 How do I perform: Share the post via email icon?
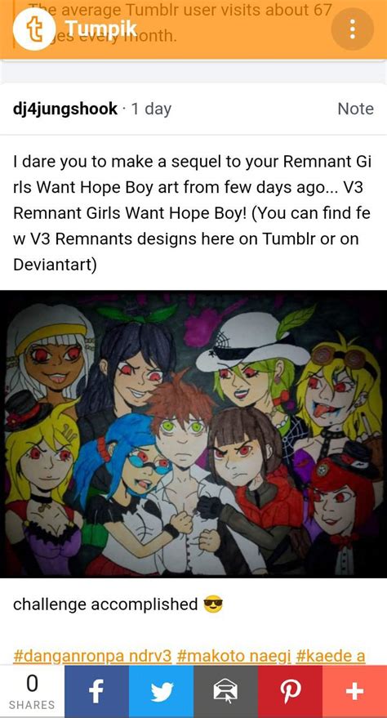pos(225,691)
